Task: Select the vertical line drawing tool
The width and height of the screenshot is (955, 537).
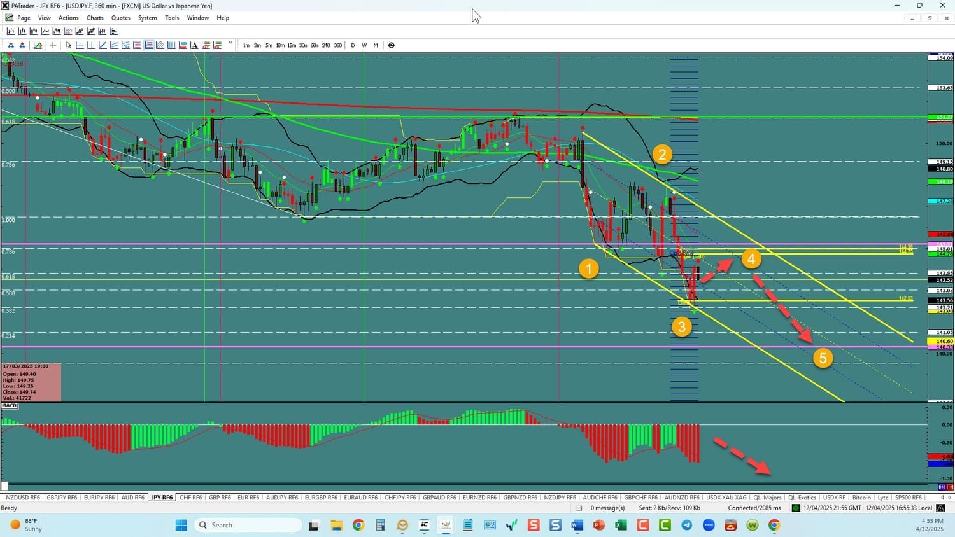Action: (x=91, y=45)
